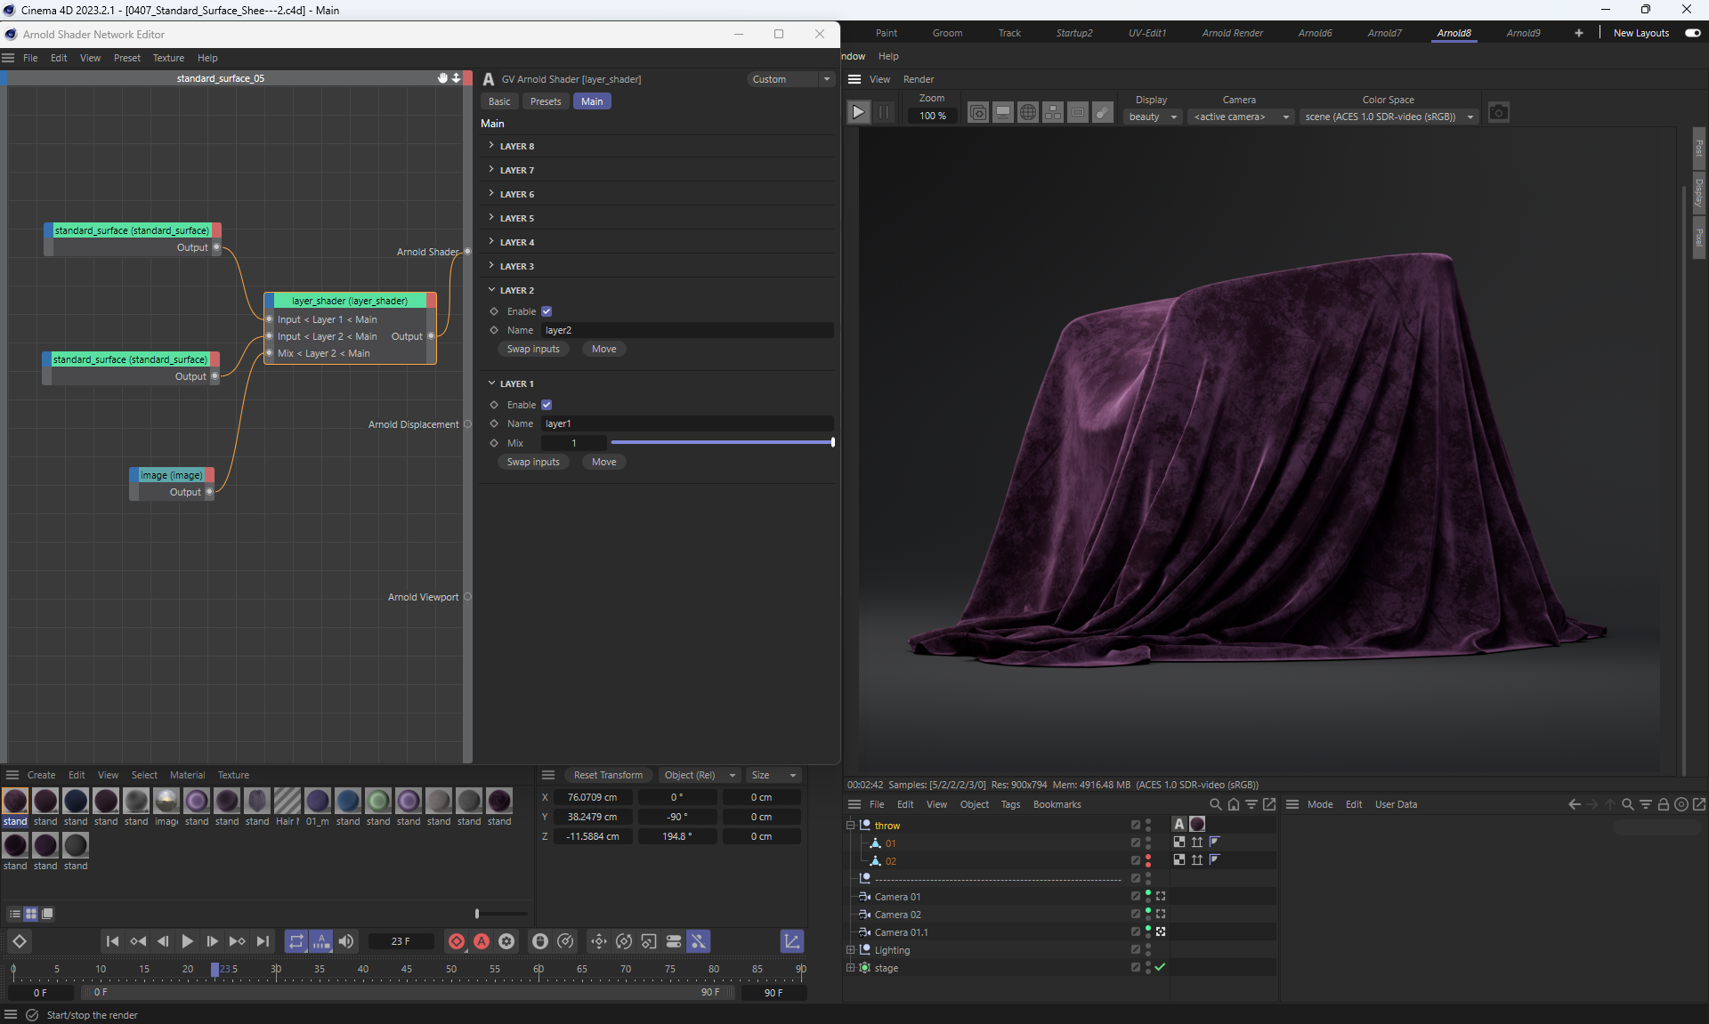The width and height of the screenshot is (1709, 1024).
Task: Toggle the New Layouts switch
Action: point(1692,33)
